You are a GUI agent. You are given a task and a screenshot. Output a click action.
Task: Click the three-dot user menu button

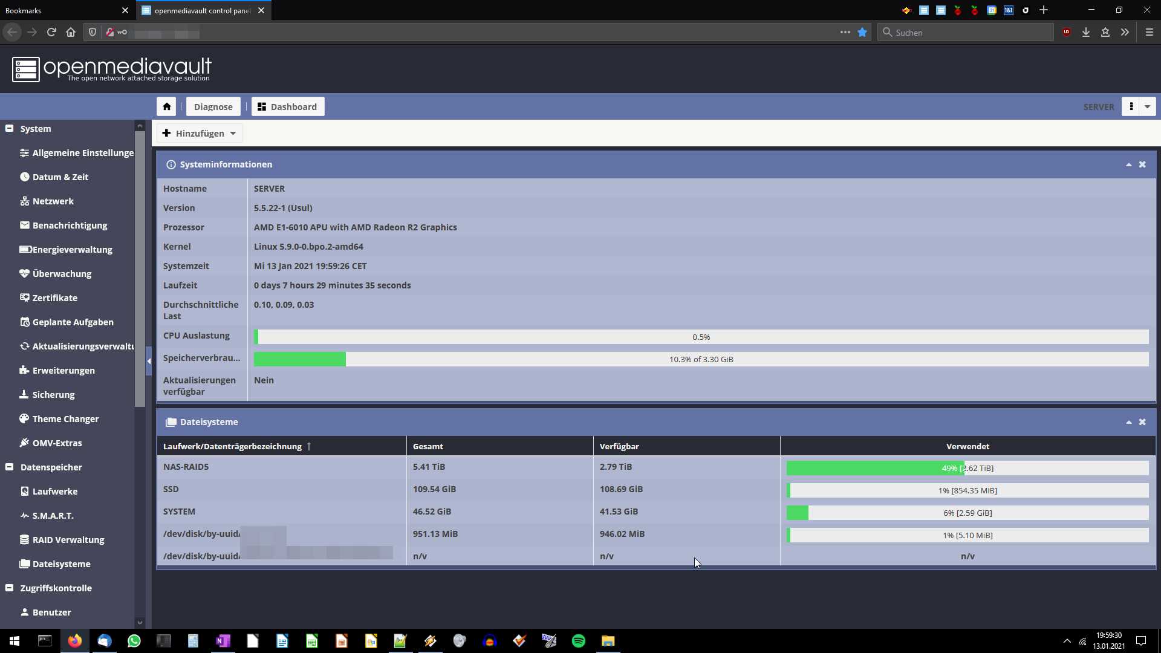coord(1131,106)
